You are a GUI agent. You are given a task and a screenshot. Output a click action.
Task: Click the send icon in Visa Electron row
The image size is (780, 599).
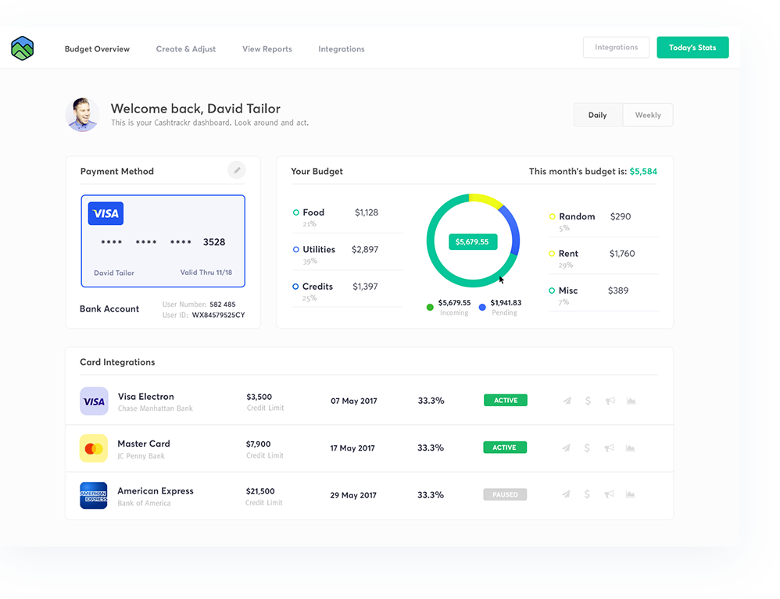(x=567, y=401)
